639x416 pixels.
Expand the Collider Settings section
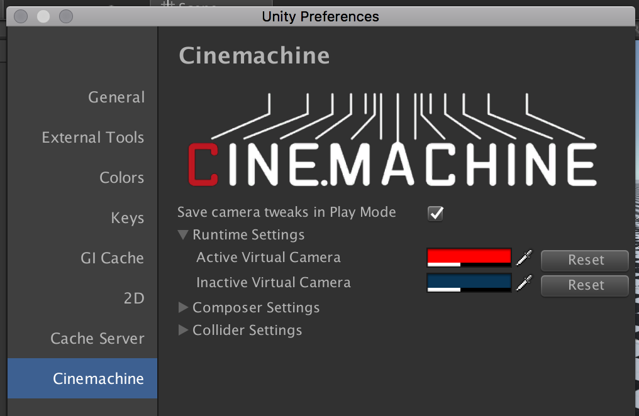183,331
